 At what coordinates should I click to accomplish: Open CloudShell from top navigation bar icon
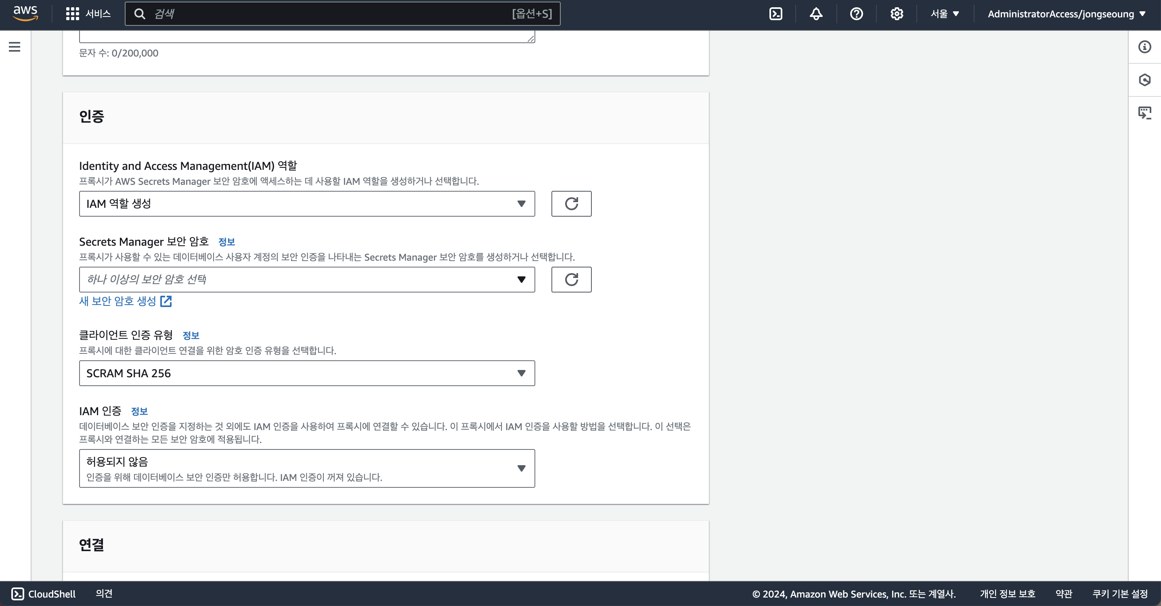(775, 14)
